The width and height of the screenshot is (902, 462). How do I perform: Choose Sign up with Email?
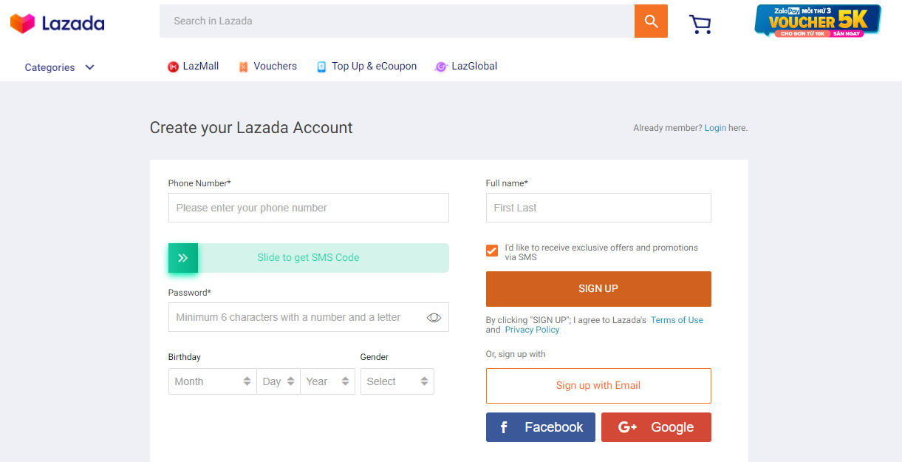598,386
